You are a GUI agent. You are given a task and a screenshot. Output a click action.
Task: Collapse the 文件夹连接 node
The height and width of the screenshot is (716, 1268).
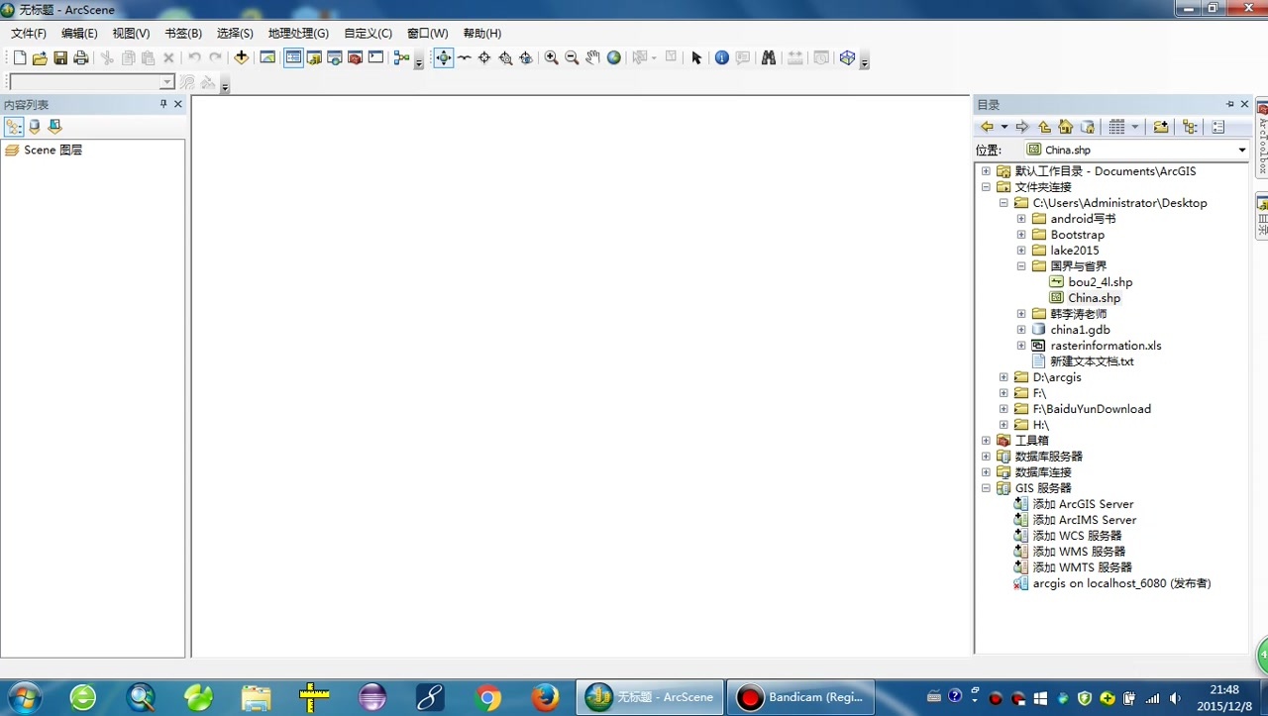tap(986, 187)
